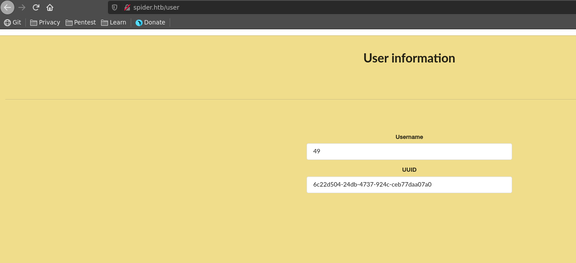Open the Git bookmark
The height and width of the screenshot is (263, 576).
tap(17, 22)
